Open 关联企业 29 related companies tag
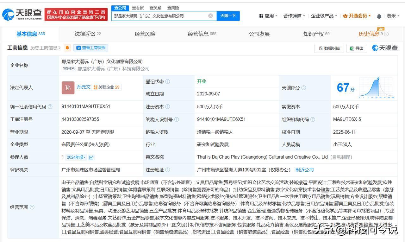 click(106, 87)
